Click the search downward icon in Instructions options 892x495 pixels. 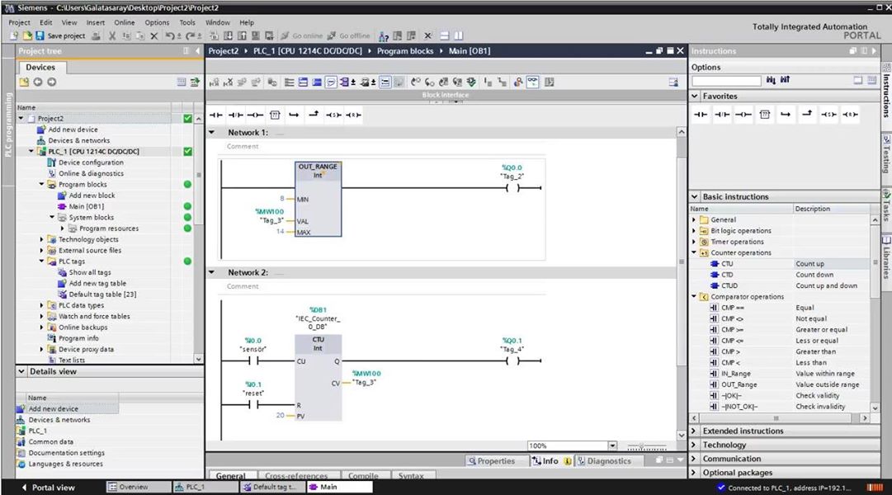771,80
